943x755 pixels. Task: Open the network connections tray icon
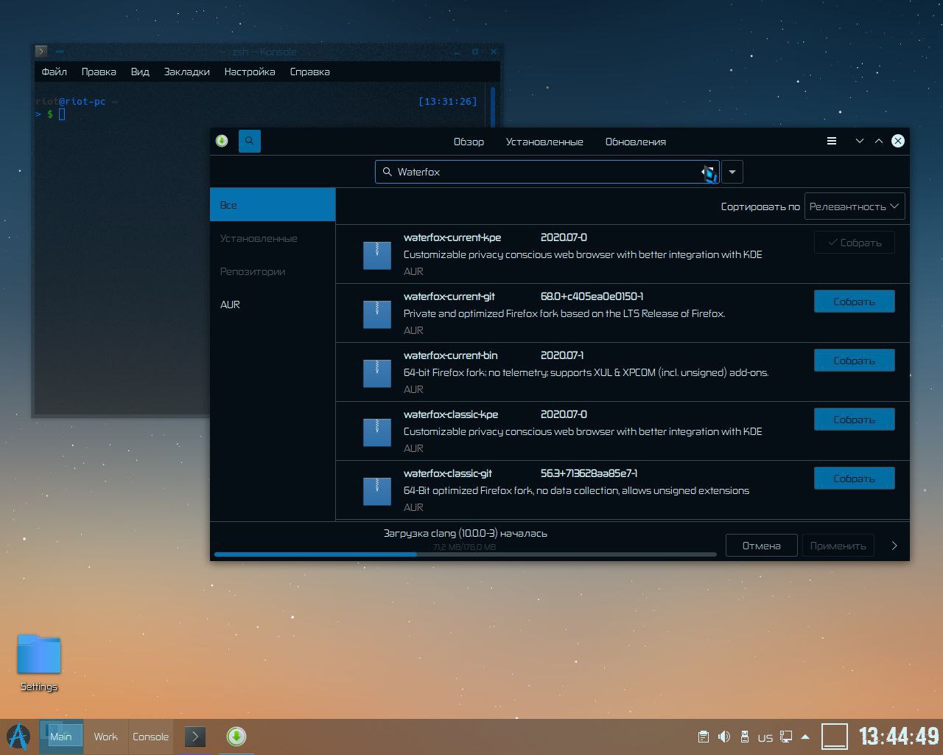pyautogui.click(x=786, y=737)
